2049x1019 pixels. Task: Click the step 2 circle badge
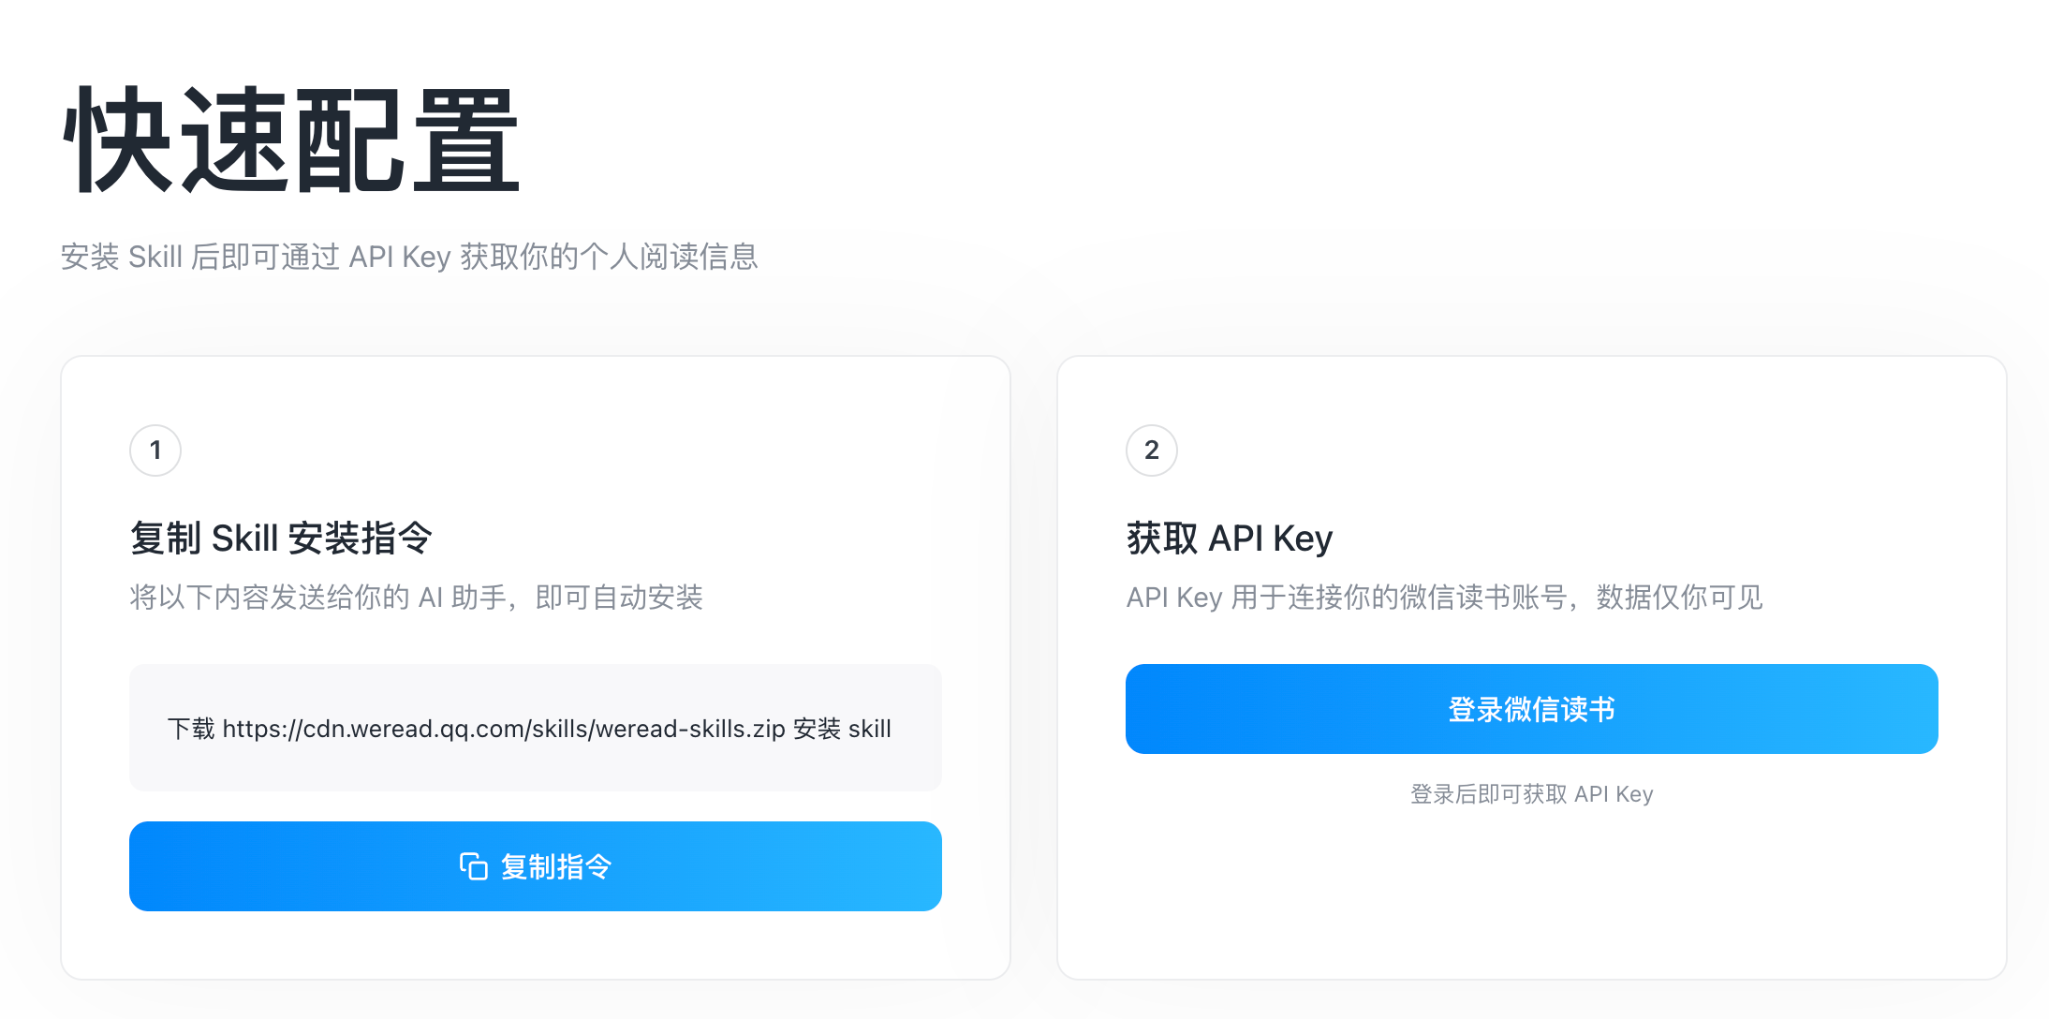[1152, 450]
